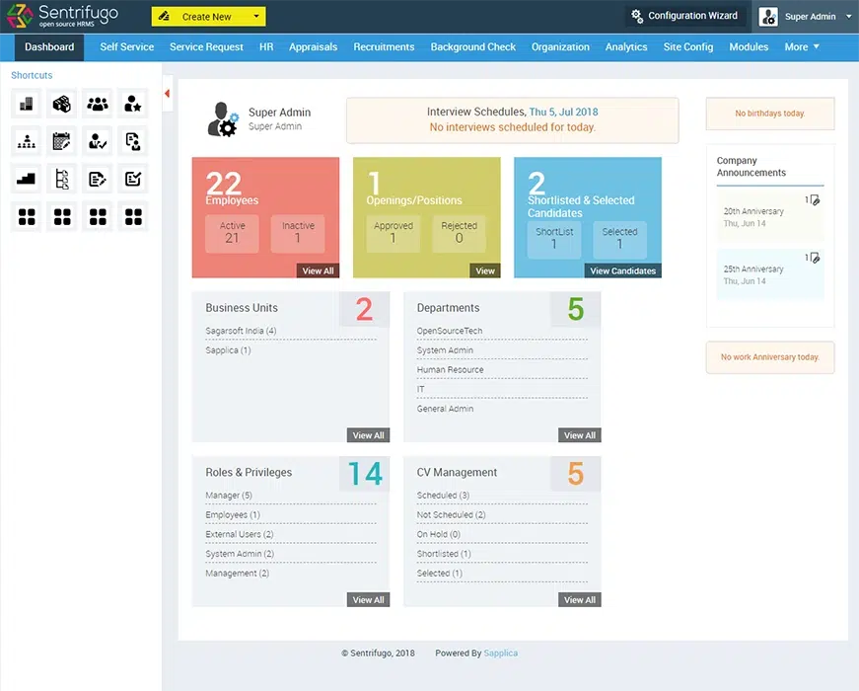
Task: Click the stacked boxes shortcut icon
Action: pyautogui.click(x=62, y=104)
